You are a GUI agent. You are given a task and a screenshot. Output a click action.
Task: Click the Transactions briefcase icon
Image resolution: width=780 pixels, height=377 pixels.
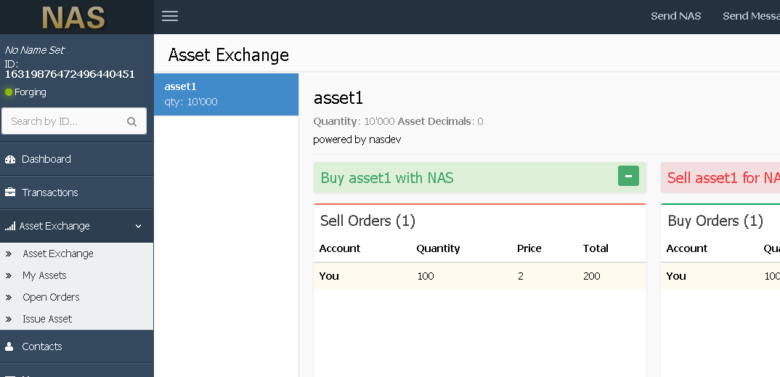coord(10,192)
